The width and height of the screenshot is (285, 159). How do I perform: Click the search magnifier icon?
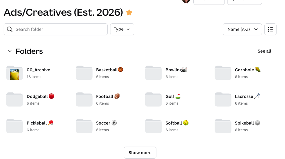10,29
